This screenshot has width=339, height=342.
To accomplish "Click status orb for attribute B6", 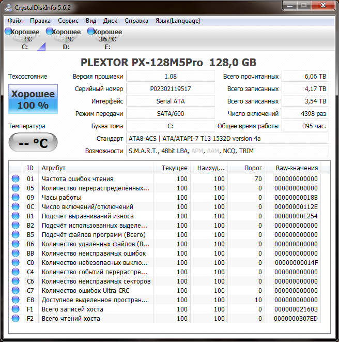I will tap(16, 244).
